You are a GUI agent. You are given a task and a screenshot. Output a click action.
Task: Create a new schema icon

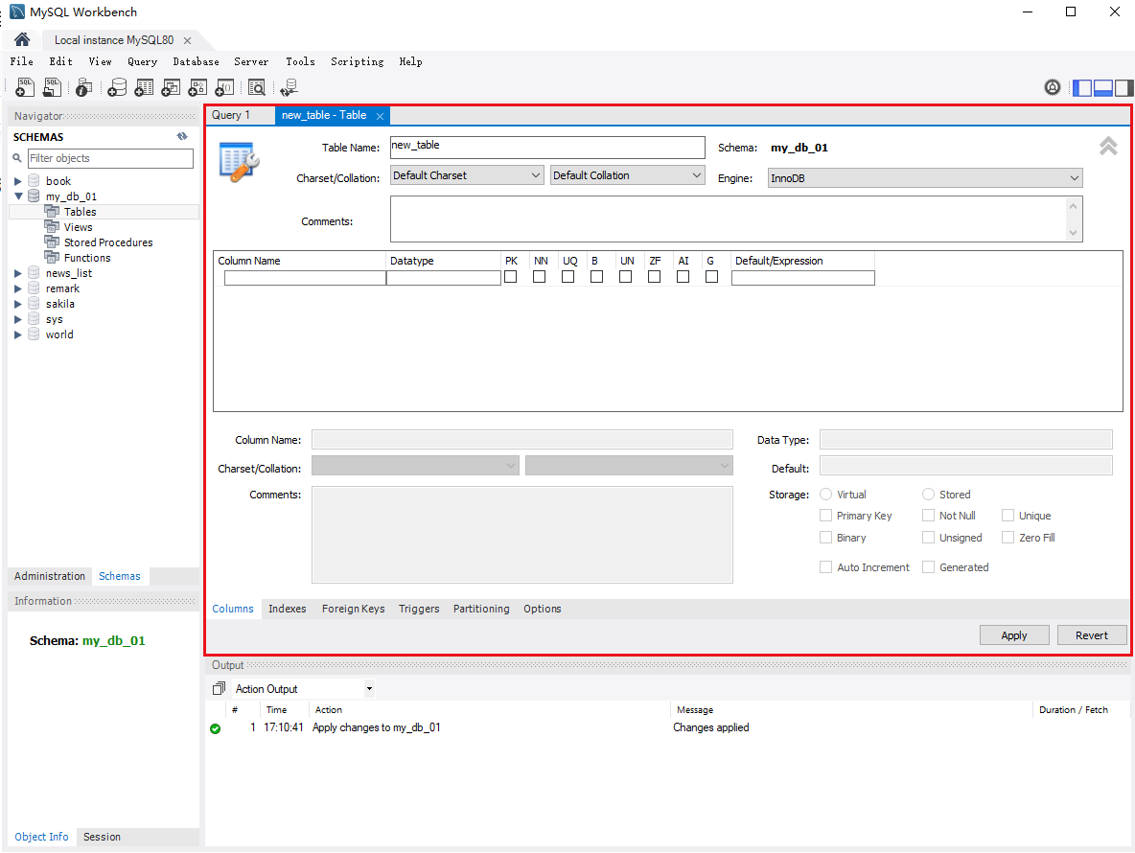point(117,87)
